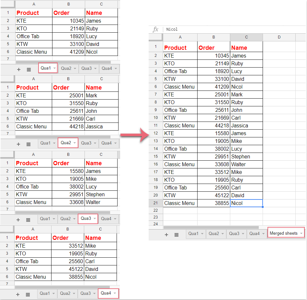This screenshot has width=307, height=300.
Task: Click add sheet plus in bottom Qua4-active panel
Action: click(x=18, y=295)
